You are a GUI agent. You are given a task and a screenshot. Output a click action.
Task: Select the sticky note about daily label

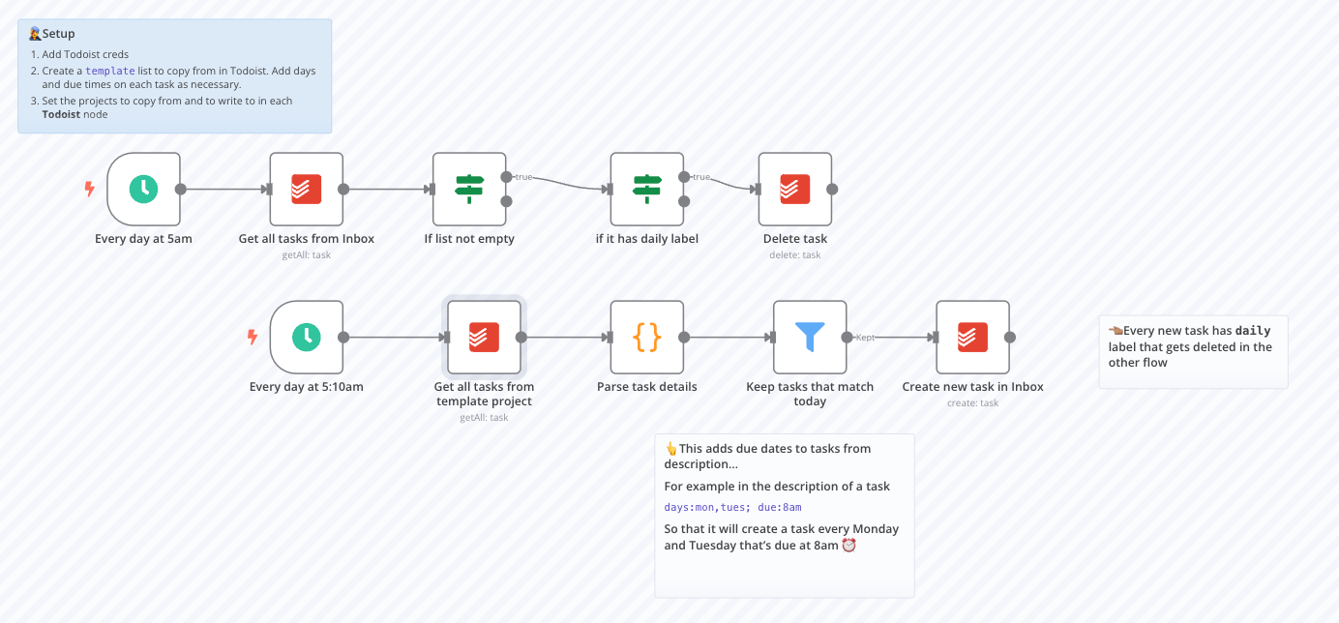[x=1193, y=351]
